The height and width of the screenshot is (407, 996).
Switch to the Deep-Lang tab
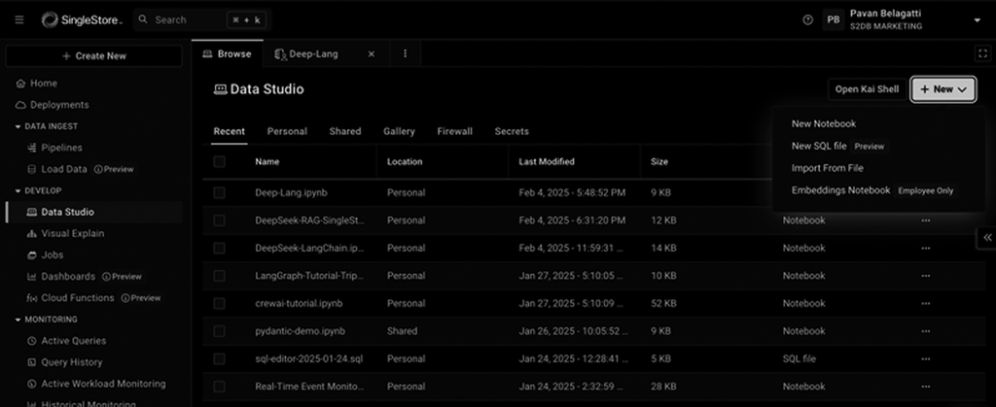click(314, 54)
